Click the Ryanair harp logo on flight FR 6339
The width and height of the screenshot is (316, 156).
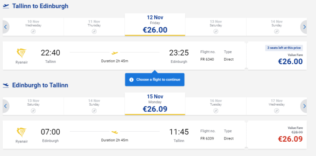point(21,132)
